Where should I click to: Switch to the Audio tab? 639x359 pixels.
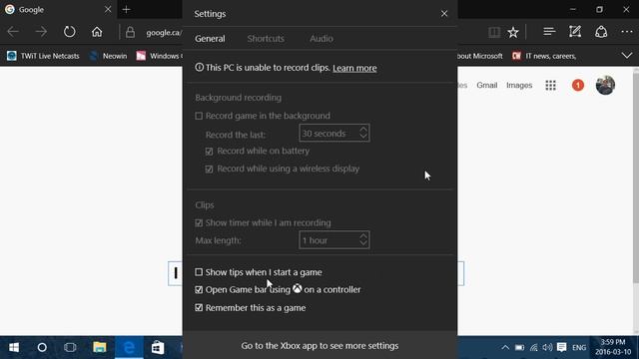(321, 39)
